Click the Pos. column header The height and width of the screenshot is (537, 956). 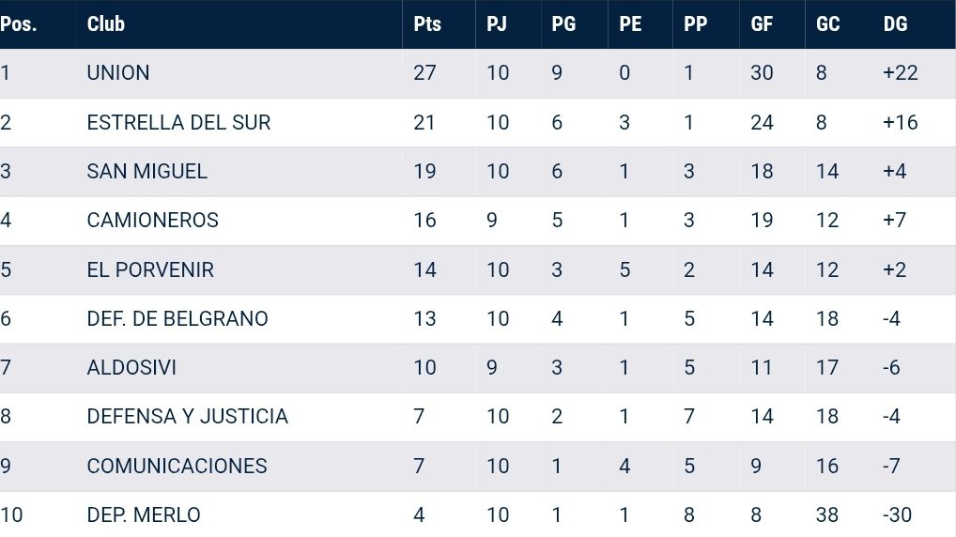[19, 24]
